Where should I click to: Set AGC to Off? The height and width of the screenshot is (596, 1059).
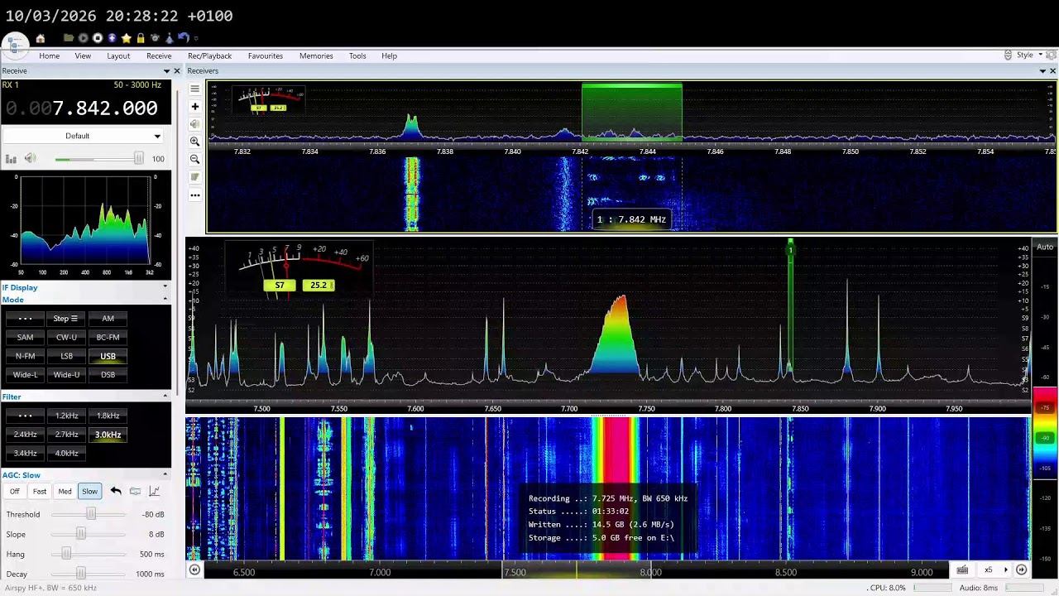[15, 492]
